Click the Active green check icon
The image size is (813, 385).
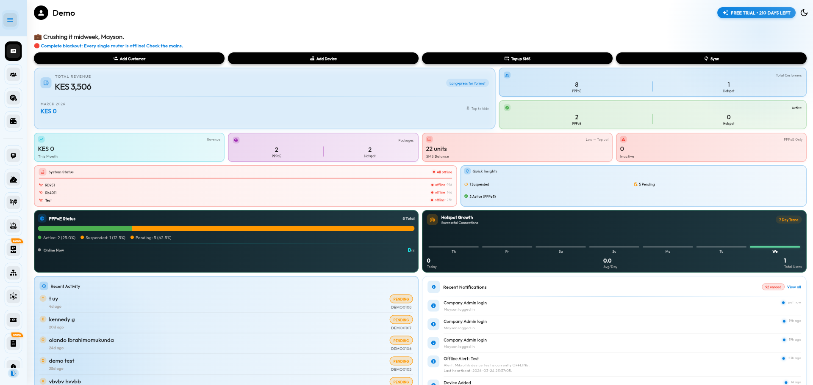coord(507,108)
